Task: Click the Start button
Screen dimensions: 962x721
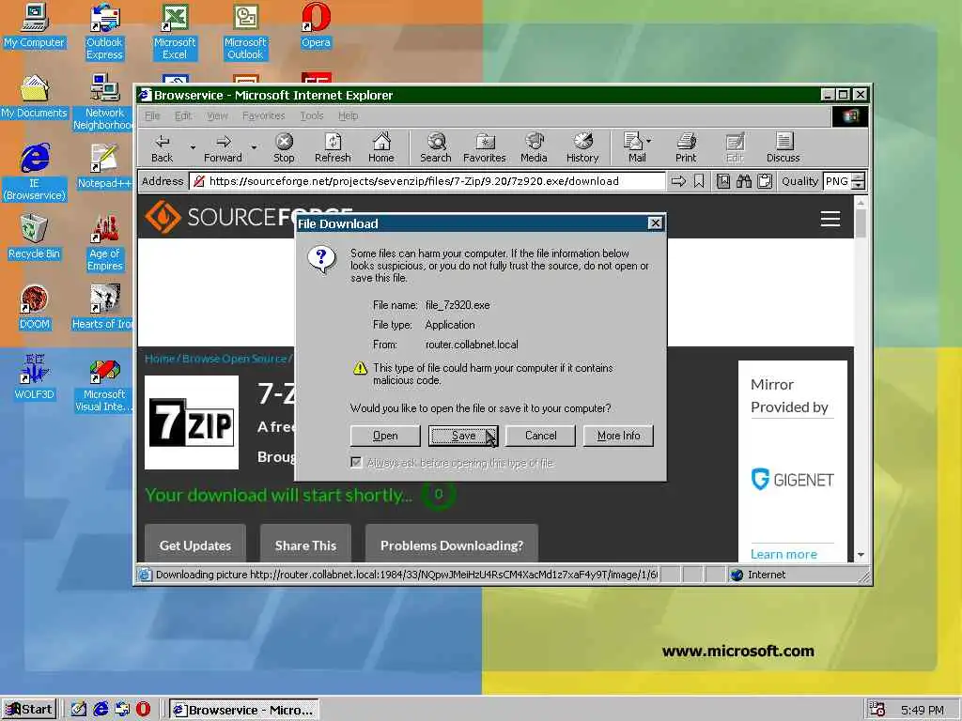Action: (29, 710)
